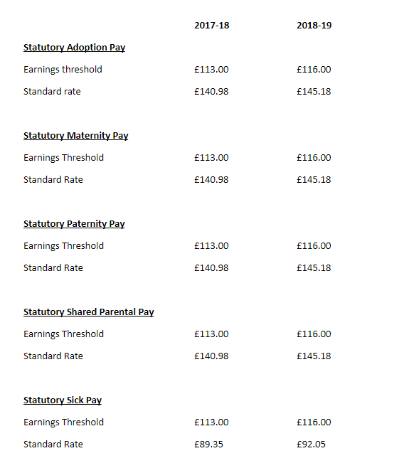Select Adoption Pay 2018-19 standard rate £145.18
The height and width of the screenshot is (468, 404).
click(314, 91)
